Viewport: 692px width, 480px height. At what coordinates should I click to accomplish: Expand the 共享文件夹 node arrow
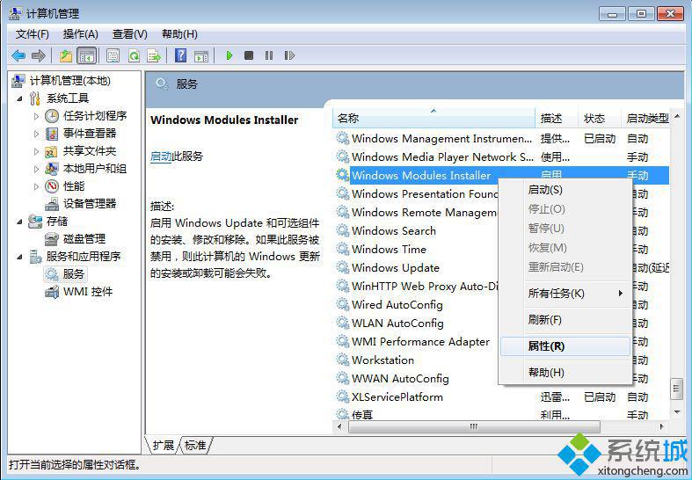click(37, 151)
